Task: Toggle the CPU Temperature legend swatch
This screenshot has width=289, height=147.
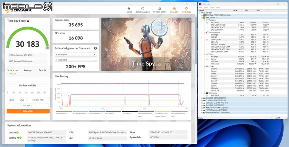Action: click(80, 112)
